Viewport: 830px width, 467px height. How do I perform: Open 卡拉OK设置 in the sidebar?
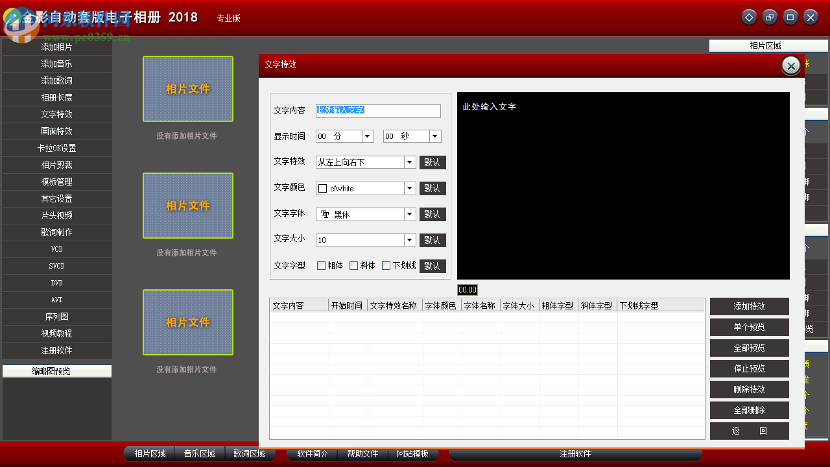[x=56, y=148]
